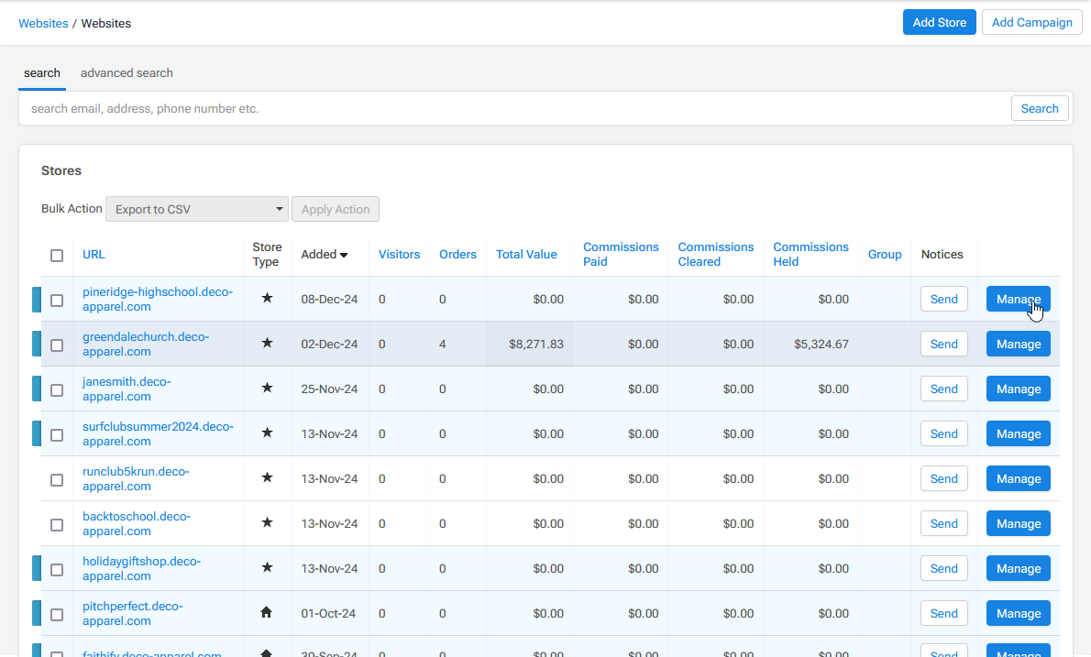Select checkbox for runclub5krun store
The width and height of the screenshot is (1091, 657).
click(x=57, y=480)
